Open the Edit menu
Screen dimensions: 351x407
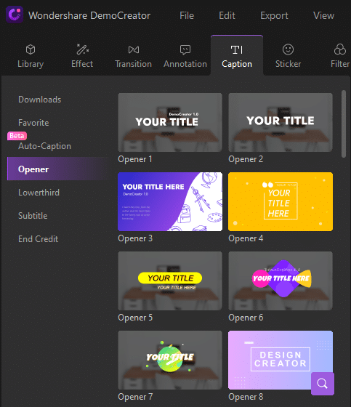[227, 15]
